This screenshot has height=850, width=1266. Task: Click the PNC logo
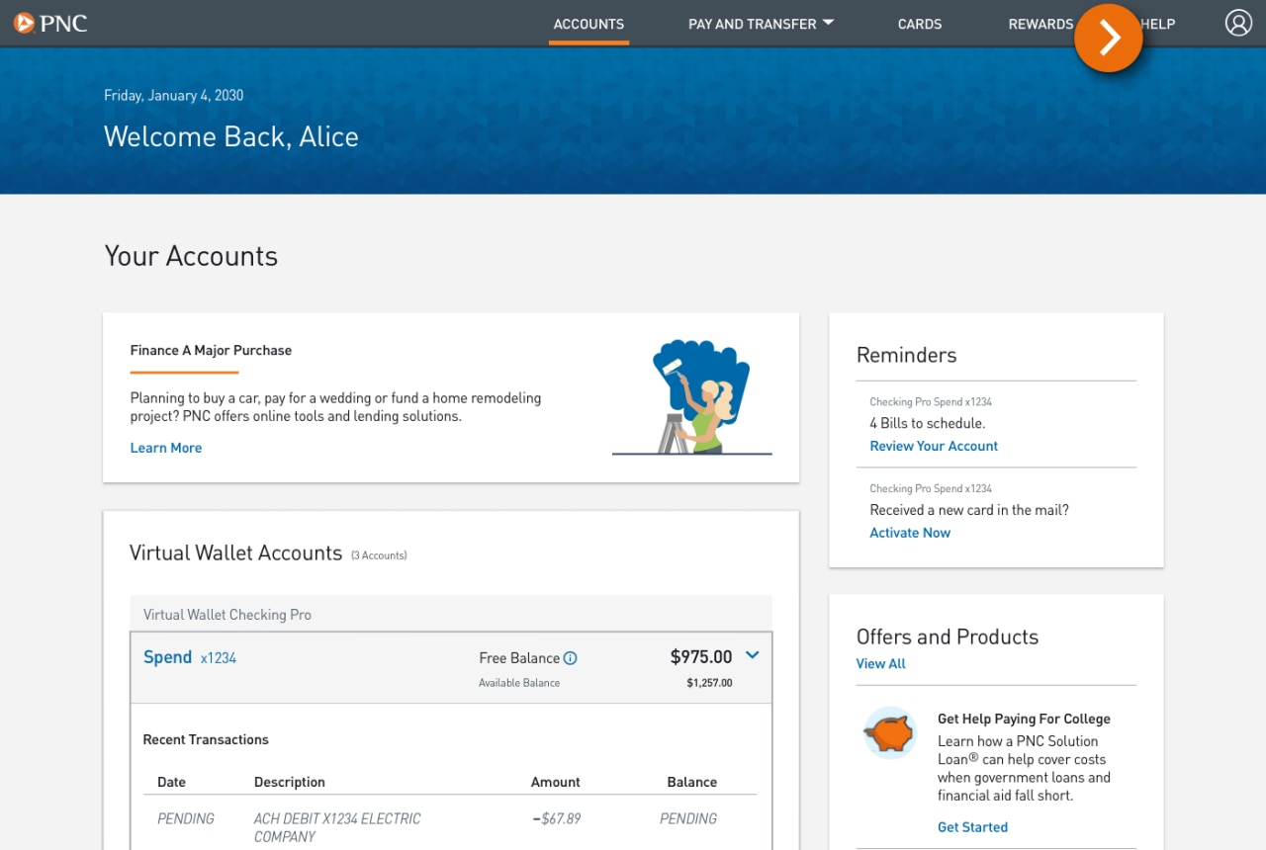[x=50, y=22]
